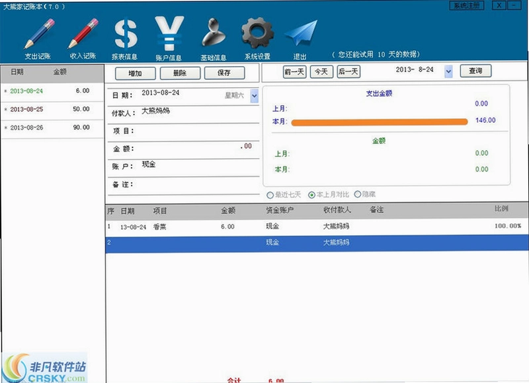Click the 退出 paper plane icon
Viewport: 529px width, 383px height.
point(301,33)
